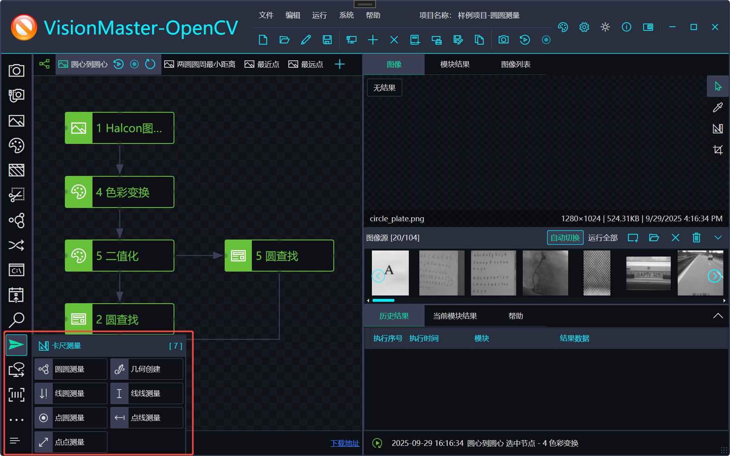Switch to the 模块结果 tab
This screenshot has width=730, height=456.
coord(455,64)
